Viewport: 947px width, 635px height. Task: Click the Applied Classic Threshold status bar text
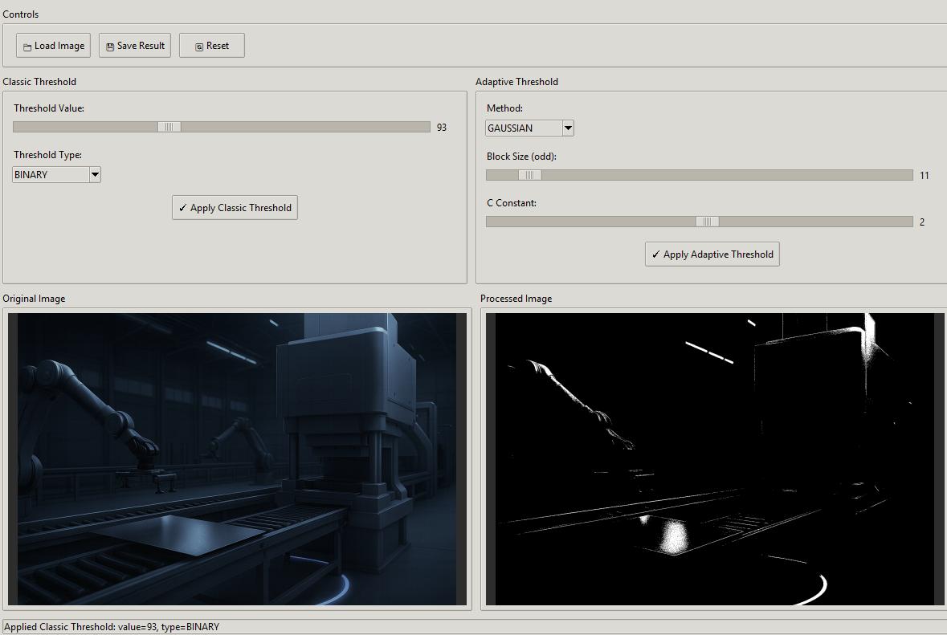(112, 626)
